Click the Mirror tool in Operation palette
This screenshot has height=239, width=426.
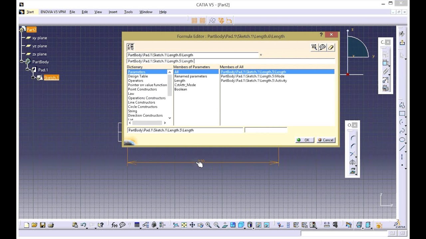[x=352, y=162]
